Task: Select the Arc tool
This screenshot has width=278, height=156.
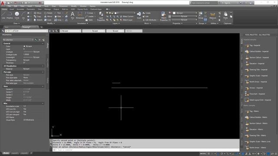Action: [x=23, y=15]
